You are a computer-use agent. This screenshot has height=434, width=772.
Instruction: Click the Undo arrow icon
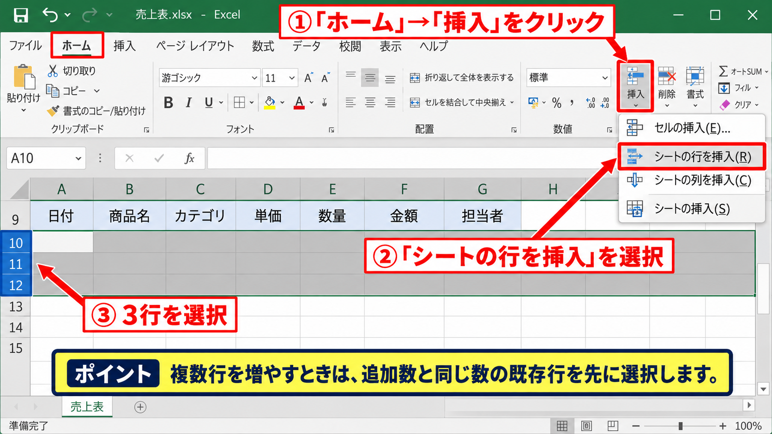click(x=50, y=15)
